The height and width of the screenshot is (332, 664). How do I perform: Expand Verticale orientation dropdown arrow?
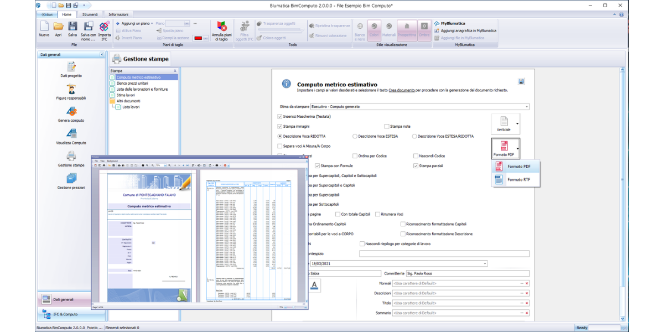pos(517,123)
